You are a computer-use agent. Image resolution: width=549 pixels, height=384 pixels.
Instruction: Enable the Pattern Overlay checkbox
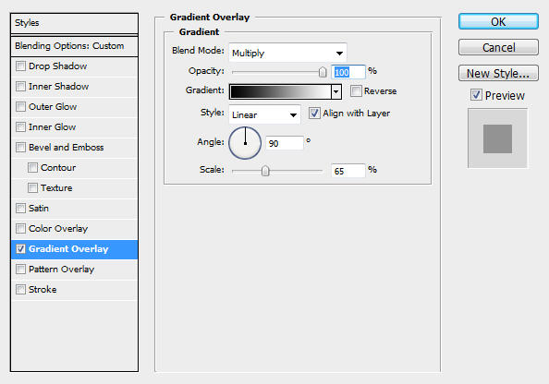(20, 269)
